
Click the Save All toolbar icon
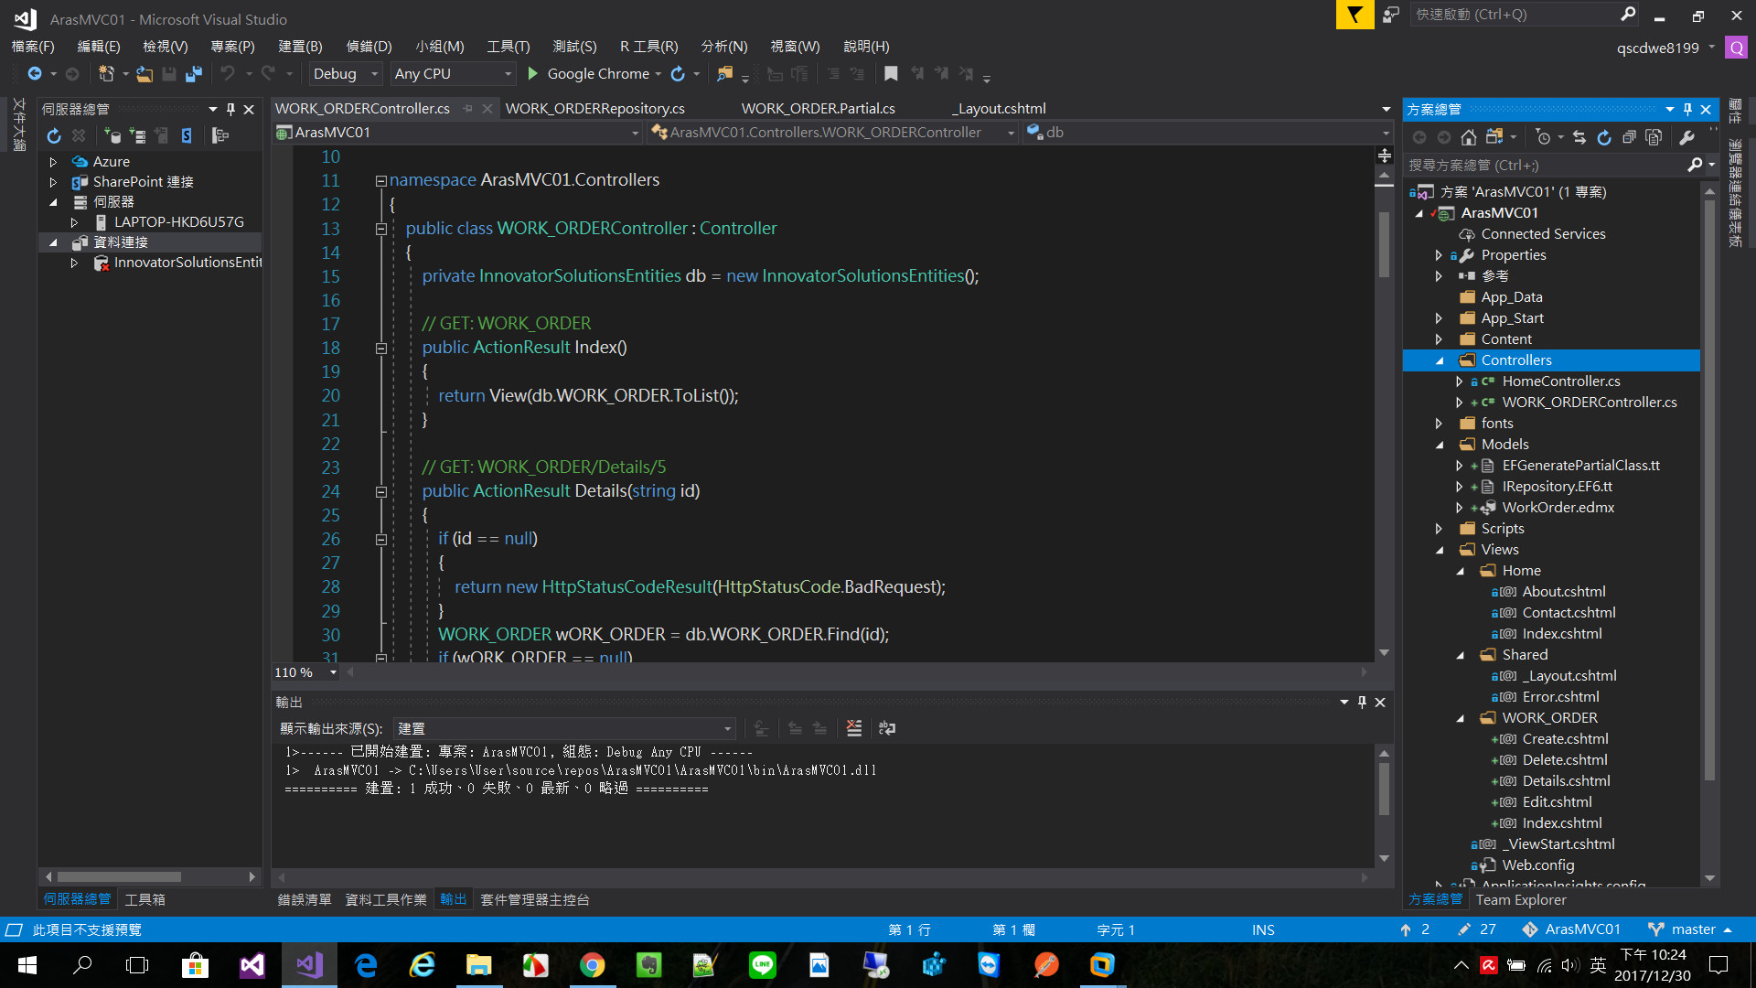point(193,74)
